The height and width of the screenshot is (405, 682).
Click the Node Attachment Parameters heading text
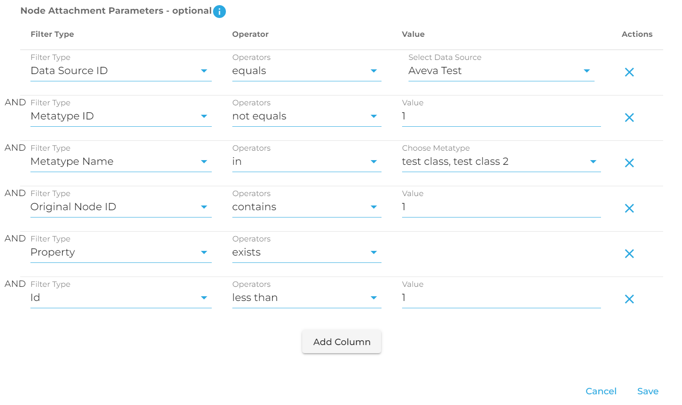[x=116, y=11]
